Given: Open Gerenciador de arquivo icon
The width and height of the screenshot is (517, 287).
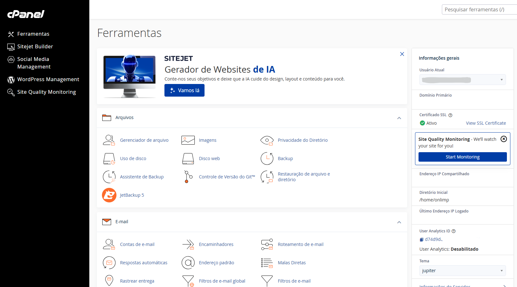Looking at the screenshot, I should [x=109, y=140].
